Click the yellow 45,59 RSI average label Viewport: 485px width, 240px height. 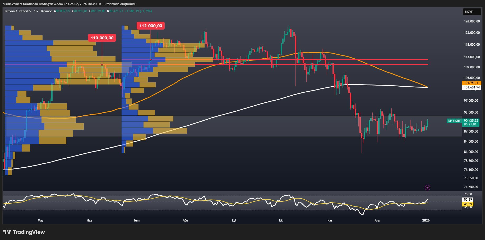468,204
